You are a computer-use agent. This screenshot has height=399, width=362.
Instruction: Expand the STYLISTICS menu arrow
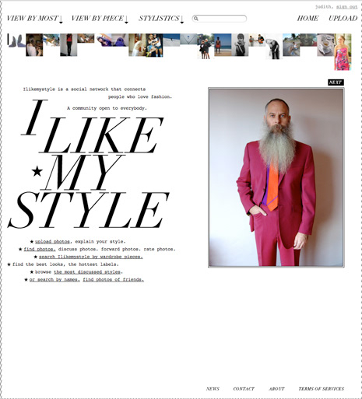(182, 19)
